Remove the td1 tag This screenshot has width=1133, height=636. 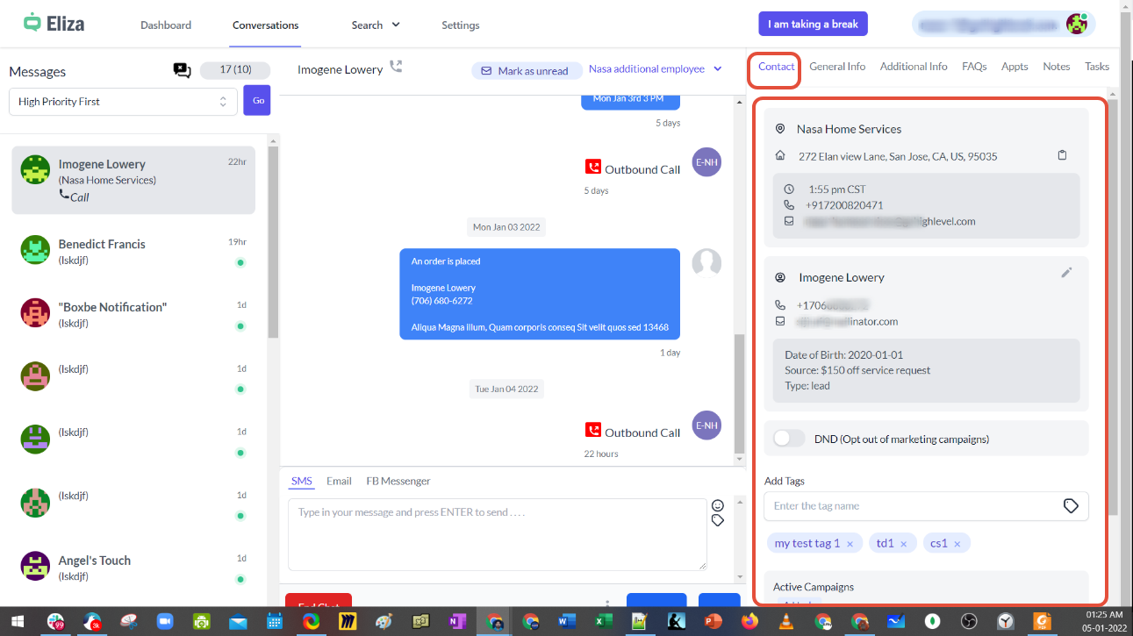point(903,544)
